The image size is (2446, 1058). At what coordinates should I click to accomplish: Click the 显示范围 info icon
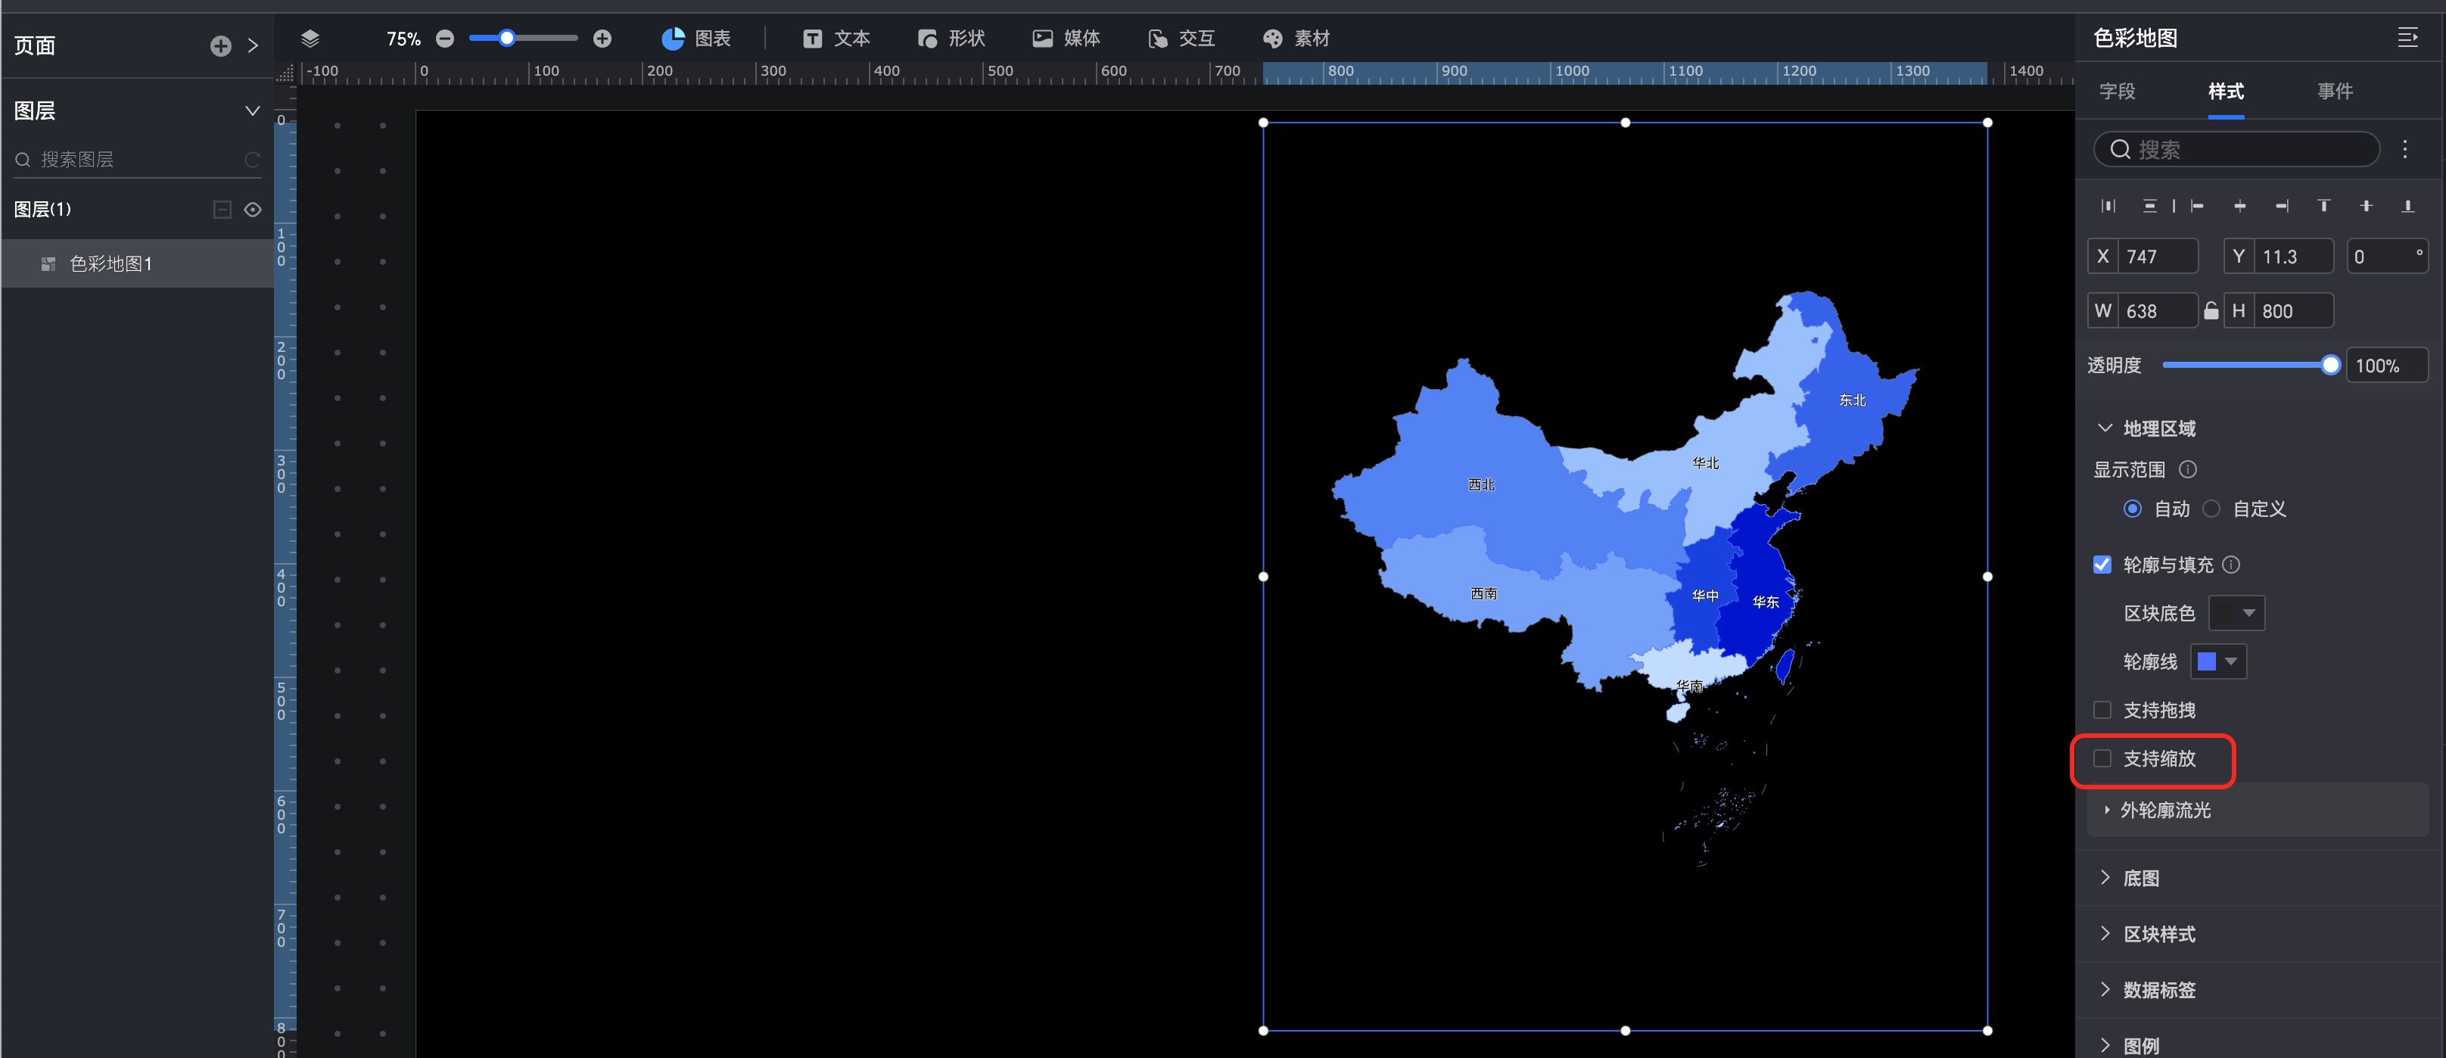(x=2188, y=469)
